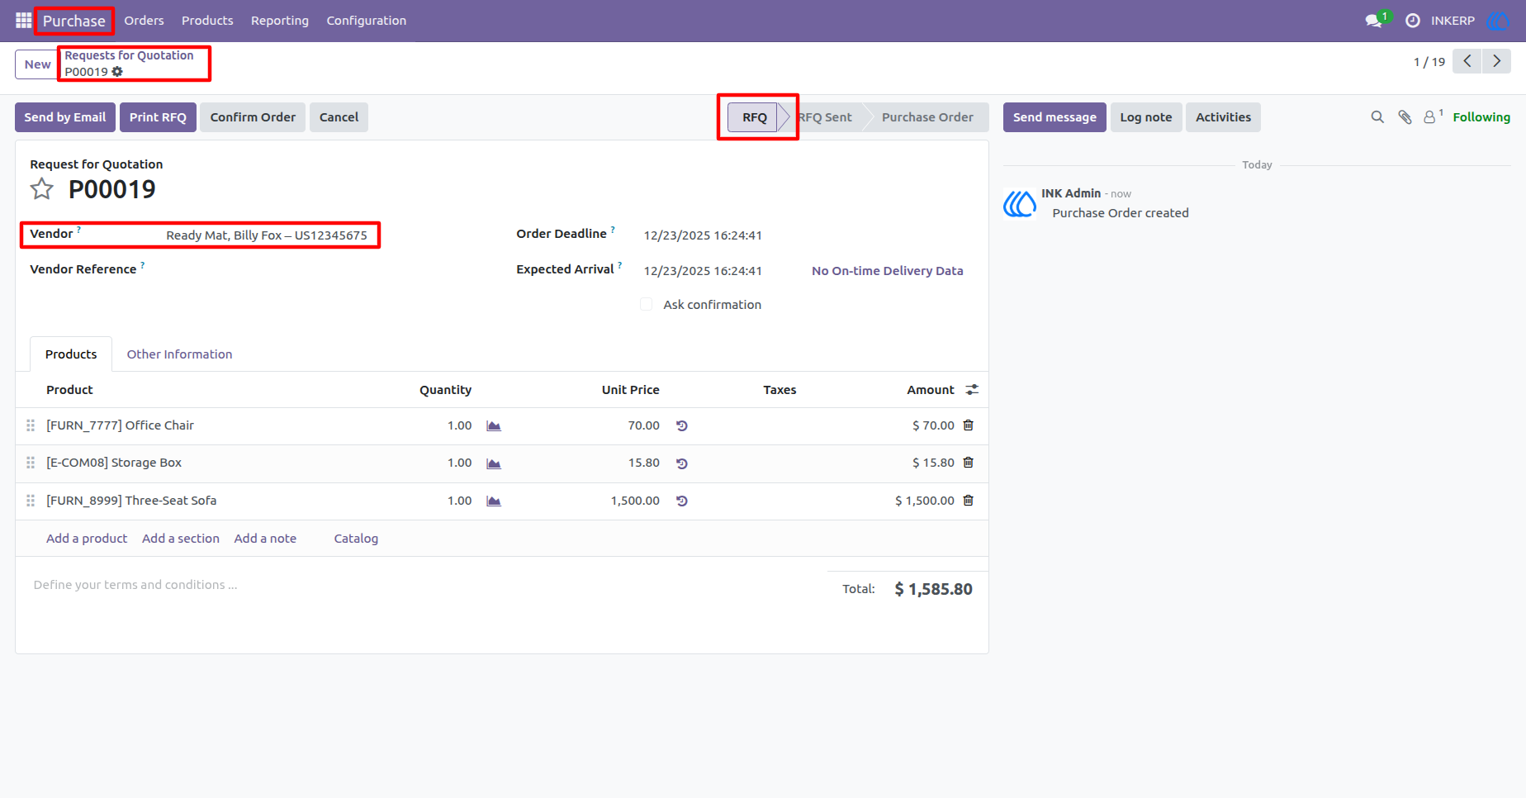
Task: Open the activities clock icon
Action: [x=1412, y=20]
